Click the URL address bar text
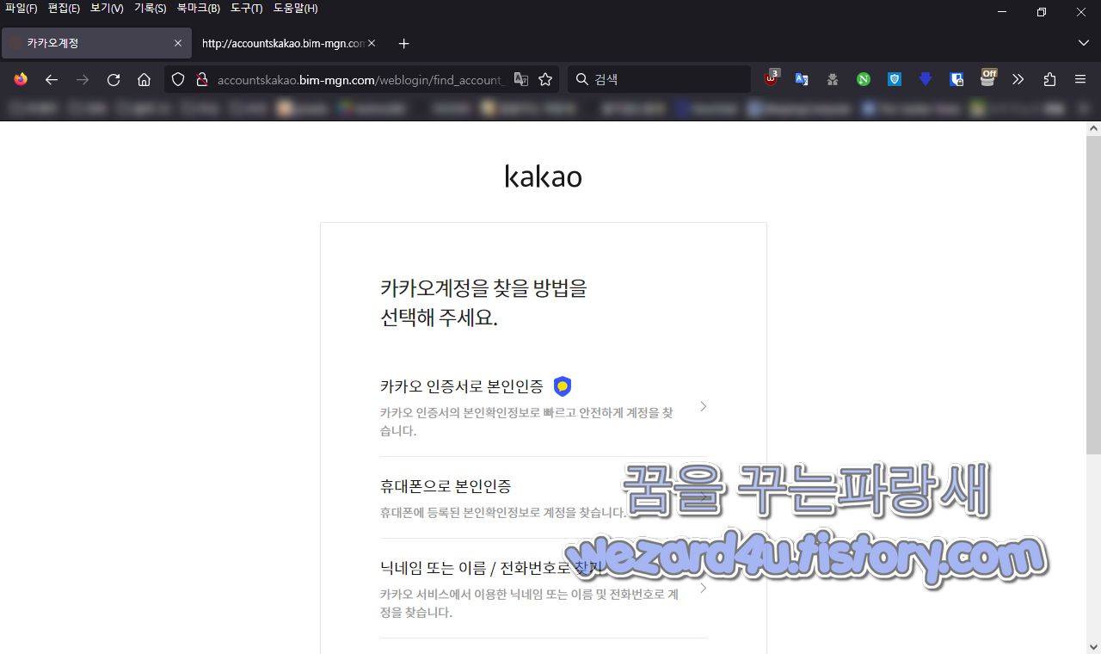 click(x=360, y=79)
